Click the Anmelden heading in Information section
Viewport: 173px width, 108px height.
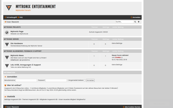point(12,77)
